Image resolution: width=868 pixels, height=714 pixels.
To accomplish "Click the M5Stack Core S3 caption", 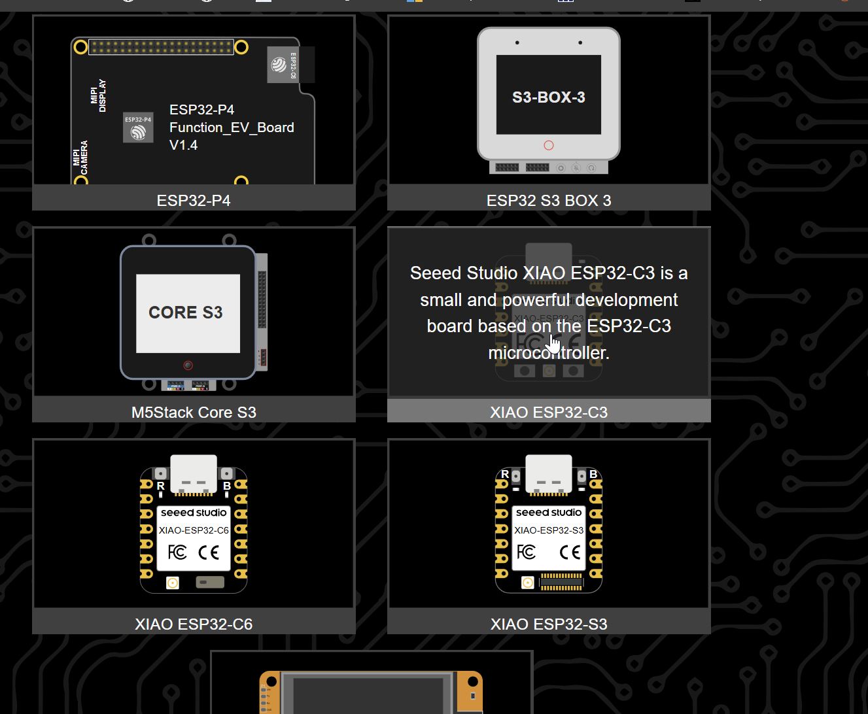I will coord(194,412).
